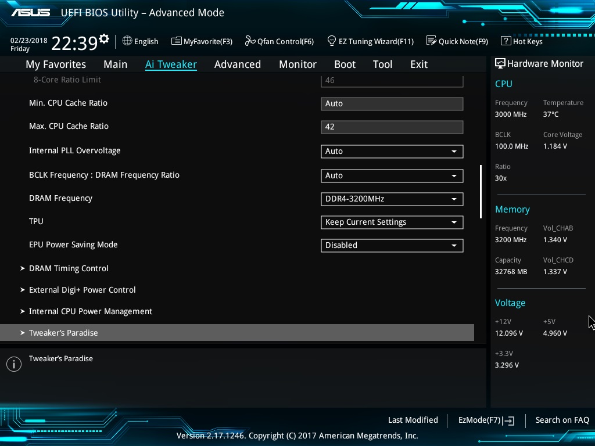Image resolution: width=595 pixels, height=446 pixels.
Task: Select the Ai Tweaker tab
Action: 171,64
